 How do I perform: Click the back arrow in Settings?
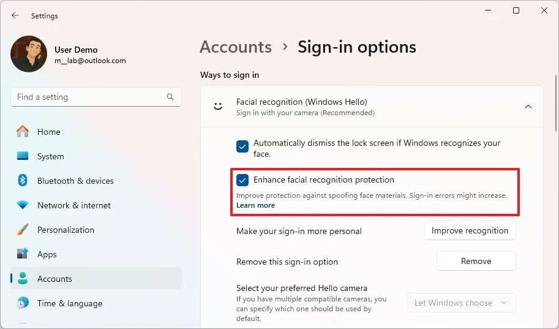click(x=15, y=15)
